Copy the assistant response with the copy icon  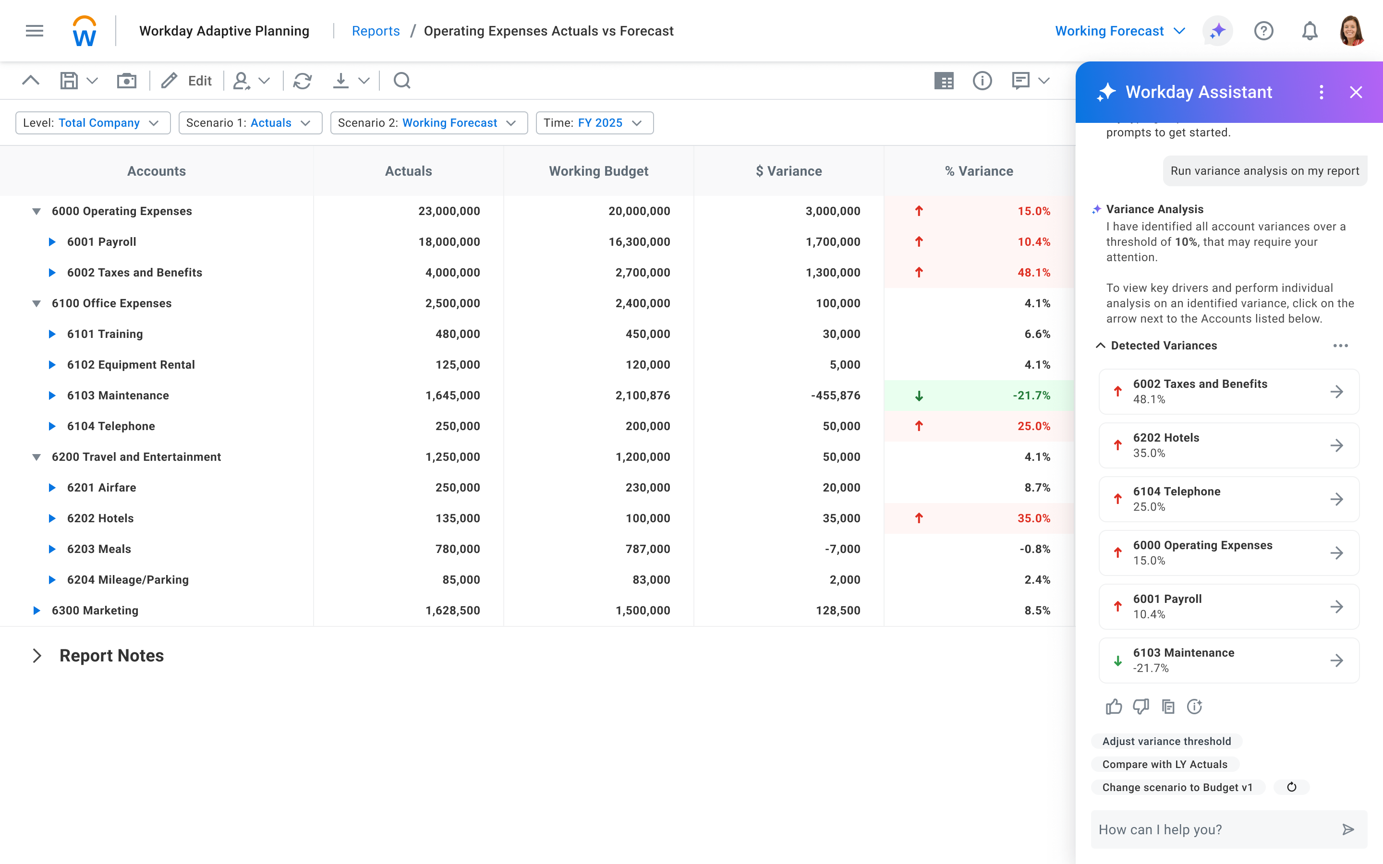(1168, 707)
